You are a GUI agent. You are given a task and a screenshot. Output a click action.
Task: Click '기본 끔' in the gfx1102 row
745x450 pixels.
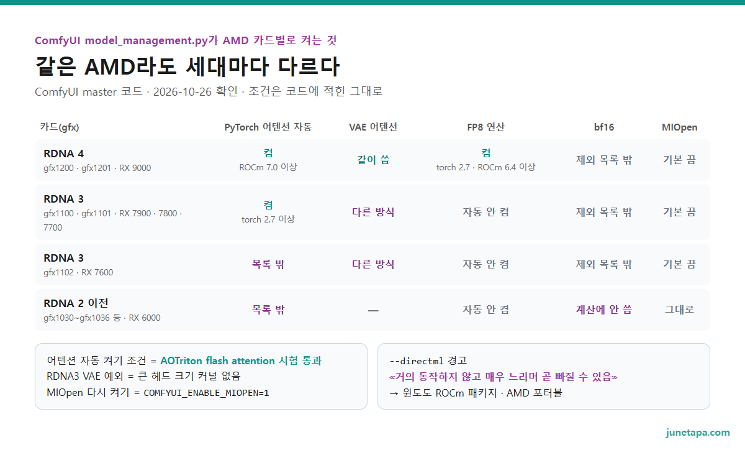tap(679, 264)
